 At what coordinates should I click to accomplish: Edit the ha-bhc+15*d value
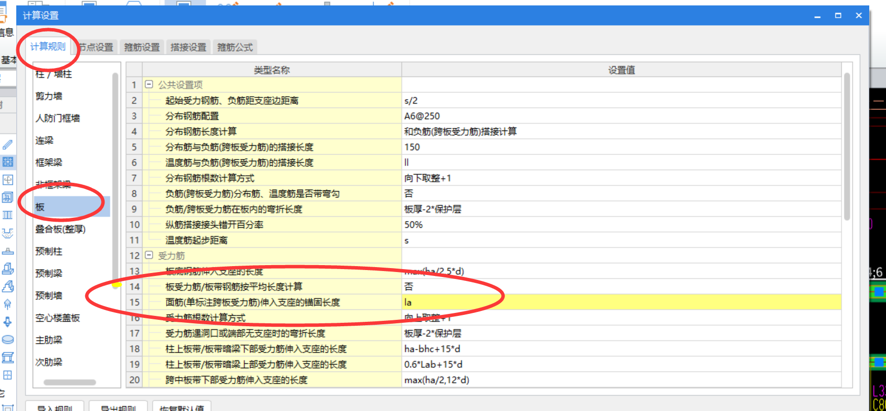coord(621,349)
